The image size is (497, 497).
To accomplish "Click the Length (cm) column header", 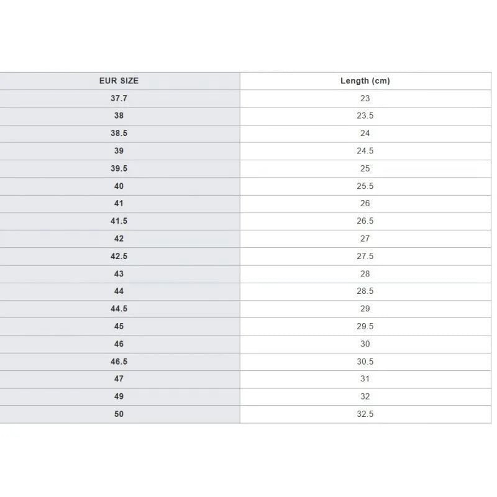I will pos(365,81).
